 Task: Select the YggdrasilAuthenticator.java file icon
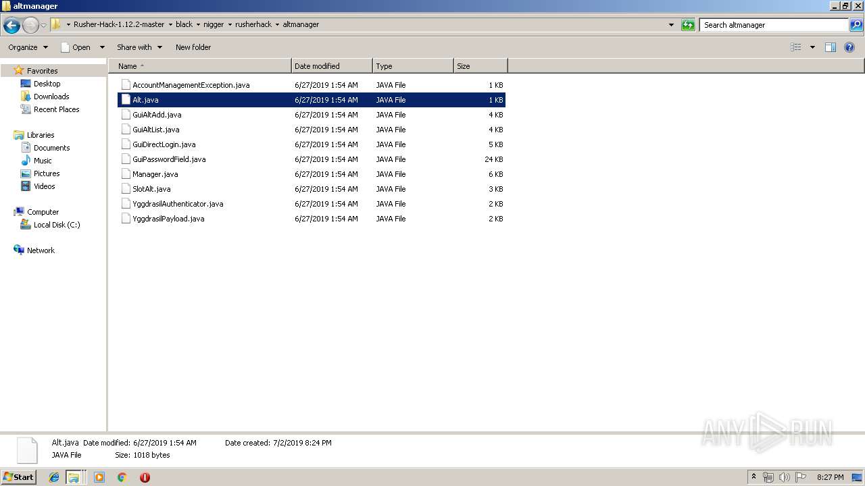click(x=126, y=204)
